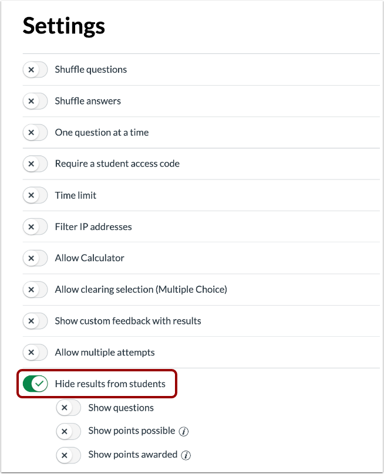
Task: Turn on Allow Calculator toggle
Action: point(35,258)
